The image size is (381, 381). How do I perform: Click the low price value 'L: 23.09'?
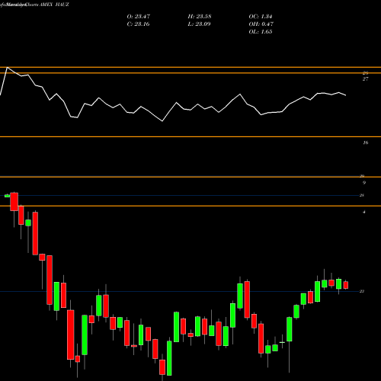[199, 24]
